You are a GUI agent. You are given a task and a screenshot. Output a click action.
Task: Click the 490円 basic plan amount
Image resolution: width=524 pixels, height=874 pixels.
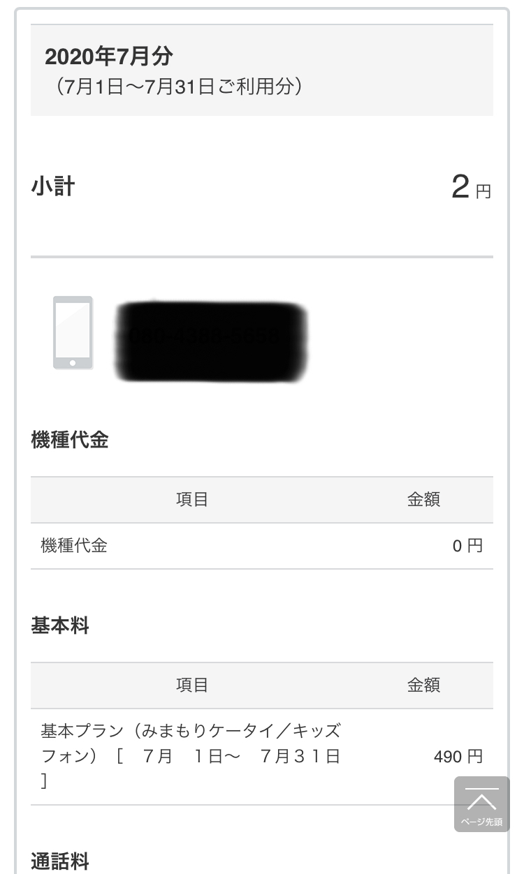pos(458,756)
